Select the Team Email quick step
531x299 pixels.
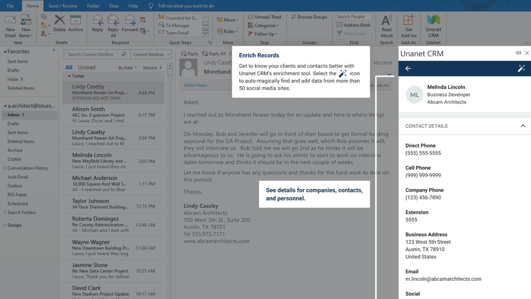pos(180,33)
